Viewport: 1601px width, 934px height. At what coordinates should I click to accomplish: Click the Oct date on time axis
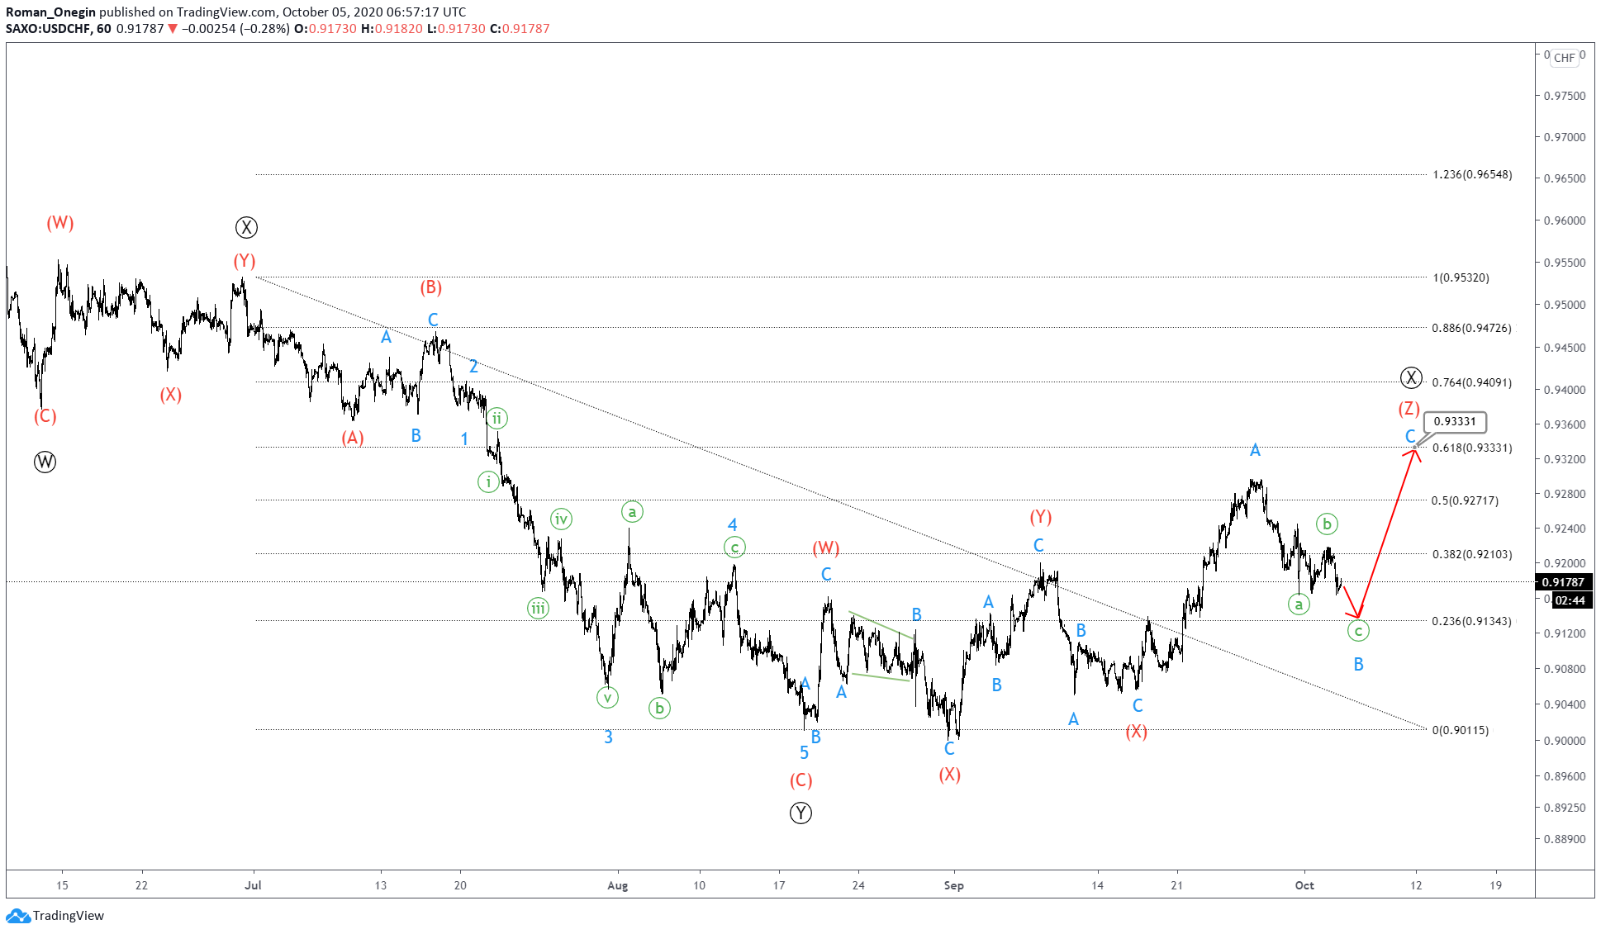tap(1304, 885)
